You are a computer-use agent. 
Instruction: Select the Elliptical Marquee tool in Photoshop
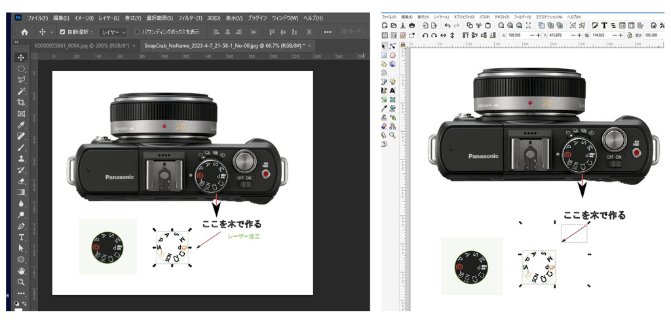tap(20, 69)
